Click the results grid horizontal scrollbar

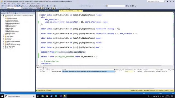pyautogui.click(x=96, y=88)
